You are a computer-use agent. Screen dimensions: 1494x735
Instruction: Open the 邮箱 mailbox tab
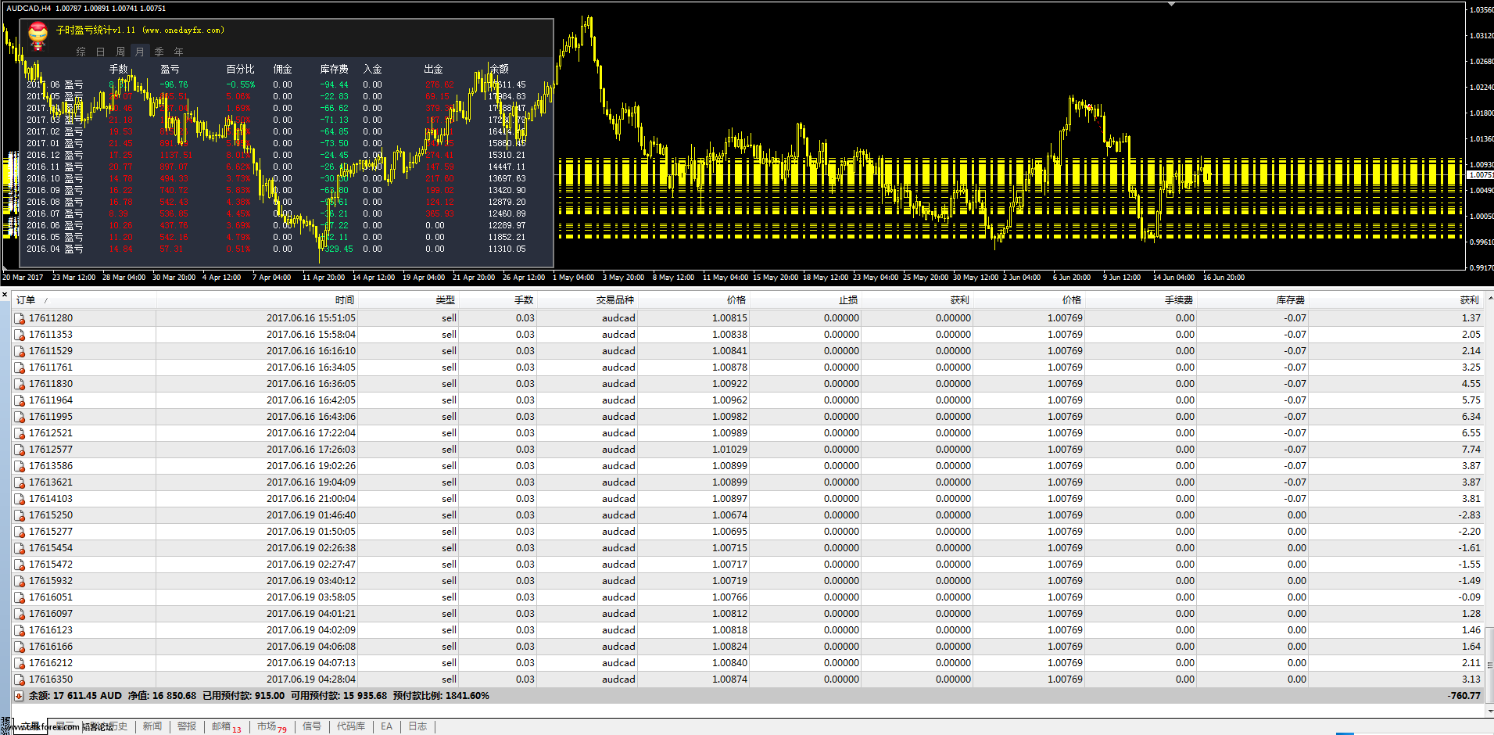coord(227,726)
